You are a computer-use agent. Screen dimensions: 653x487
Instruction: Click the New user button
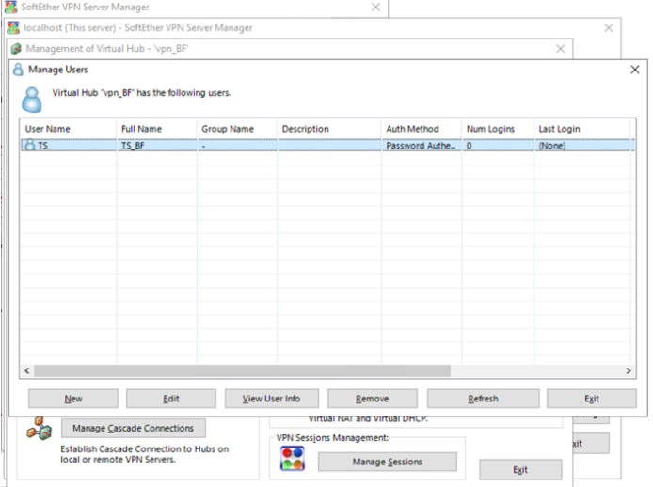73,399
